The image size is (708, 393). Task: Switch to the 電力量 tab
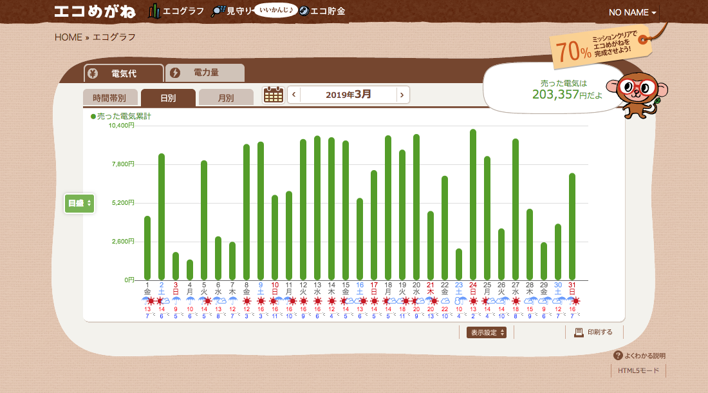coord(205,73)
